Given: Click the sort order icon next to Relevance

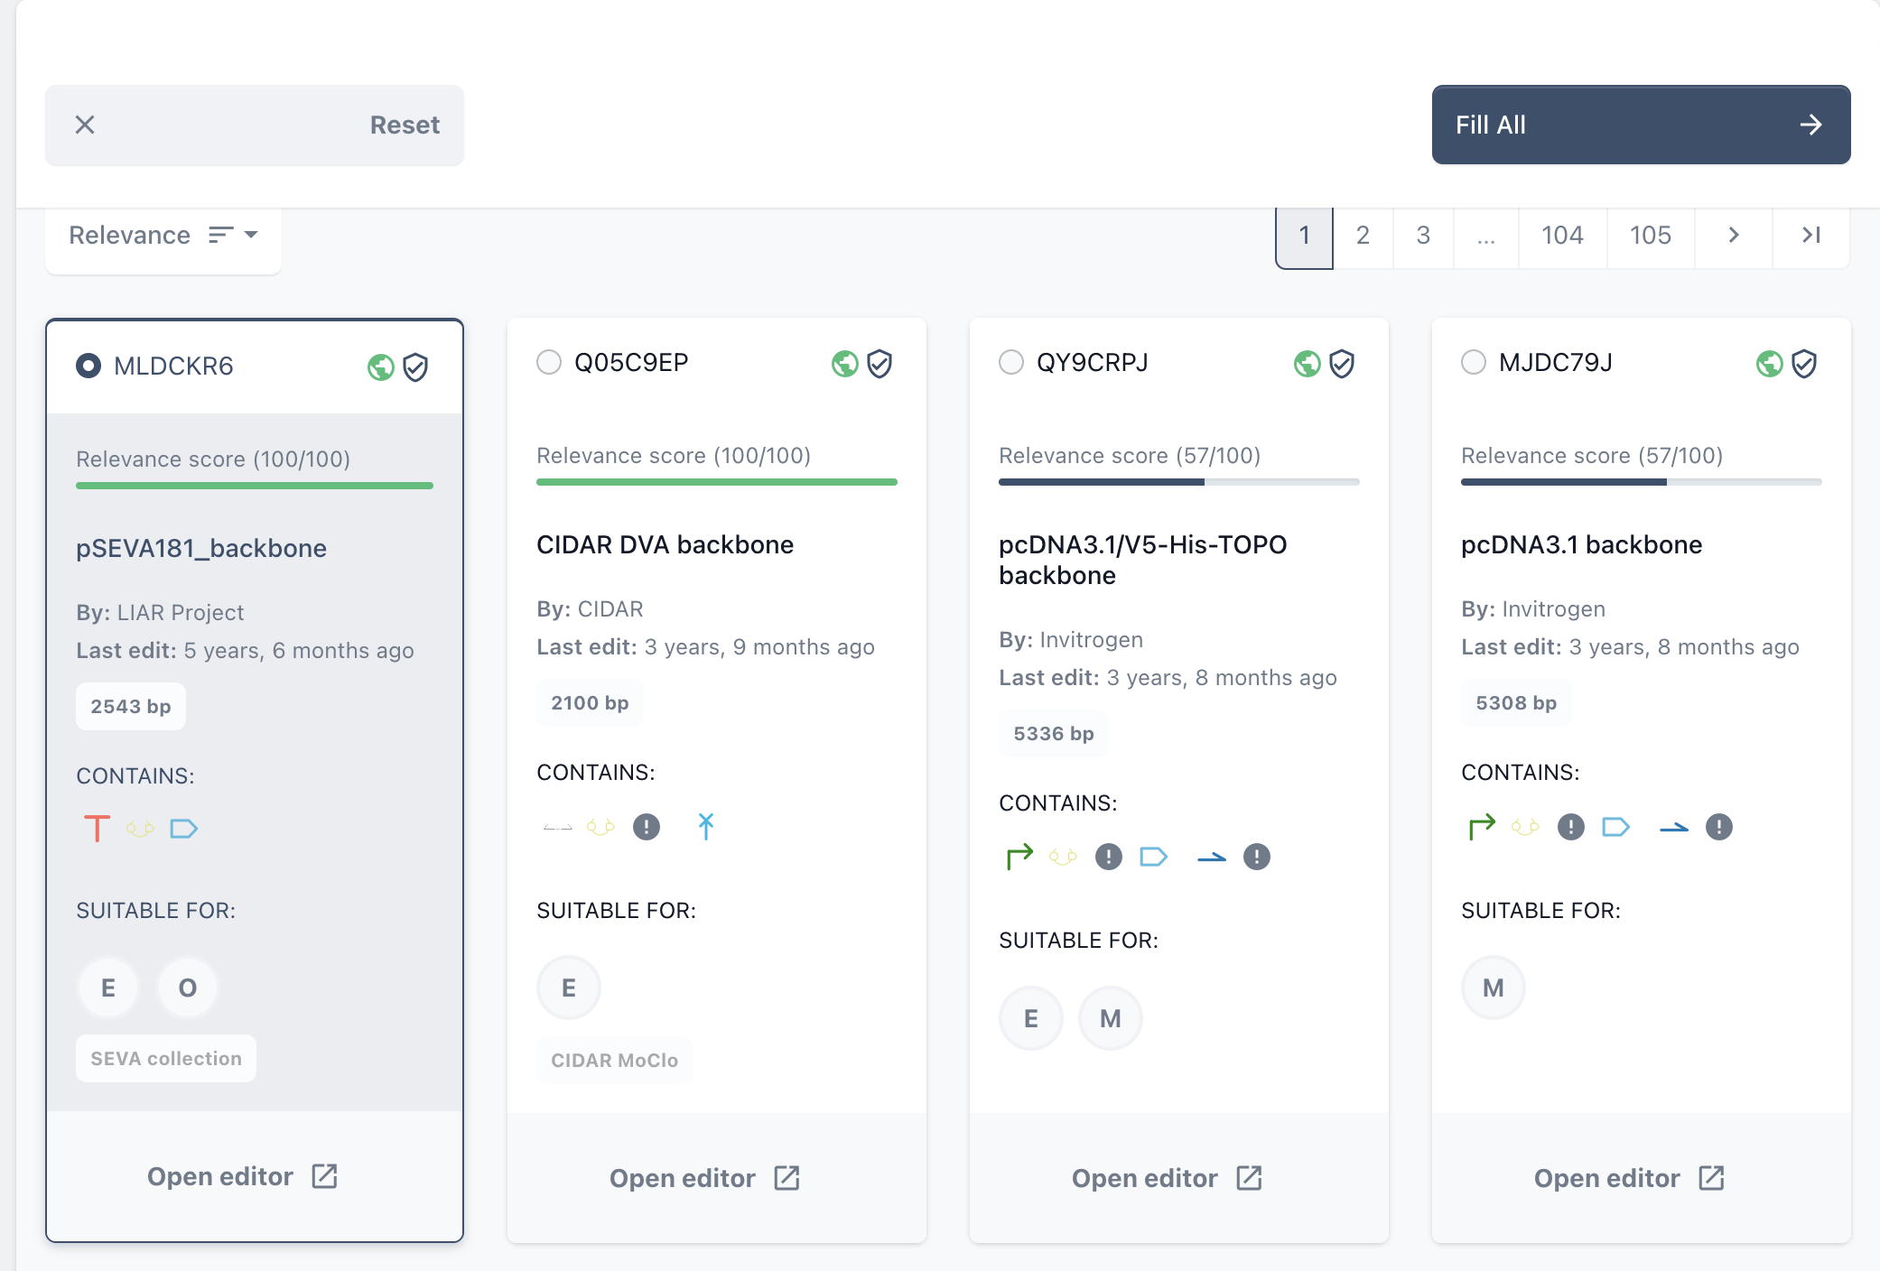Looking at the screenshot, I should click(x=221, y=235).
